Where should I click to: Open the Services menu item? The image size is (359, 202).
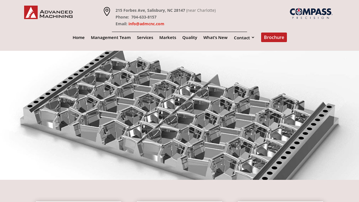point(145,38)
